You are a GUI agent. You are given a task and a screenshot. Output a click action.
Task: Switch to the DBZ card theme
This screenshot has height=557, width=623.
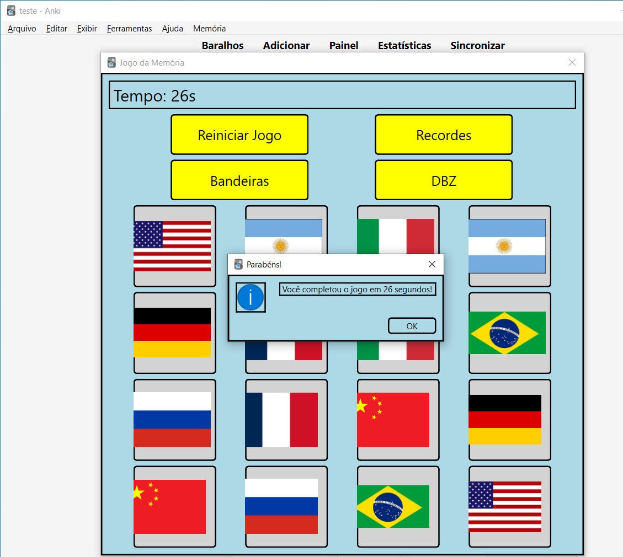443,180
